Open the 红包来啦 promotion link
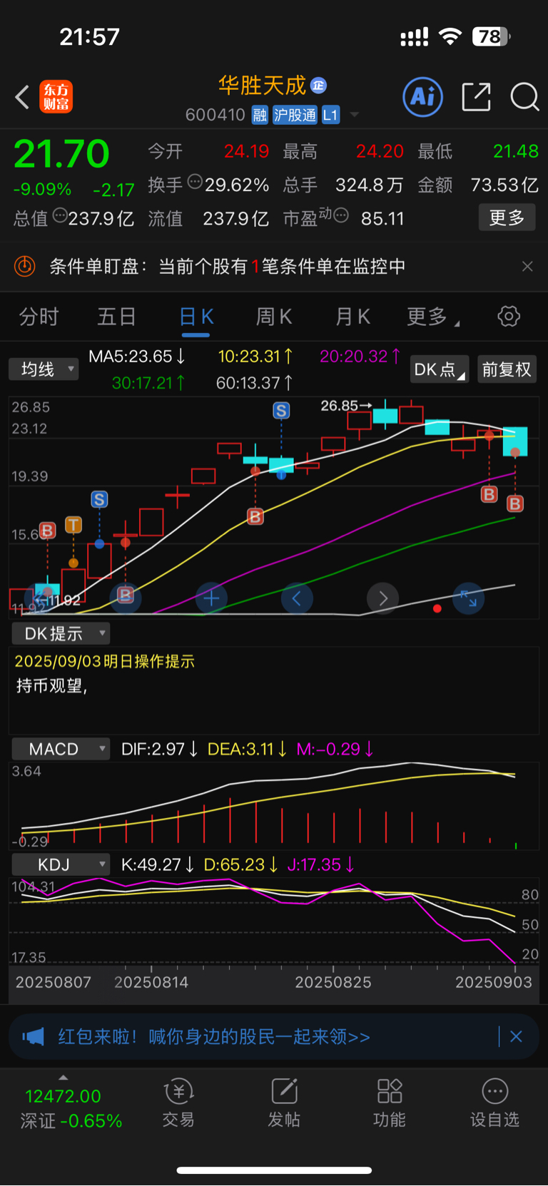Screen dimensions: 548x1186 coord(214,1036)
